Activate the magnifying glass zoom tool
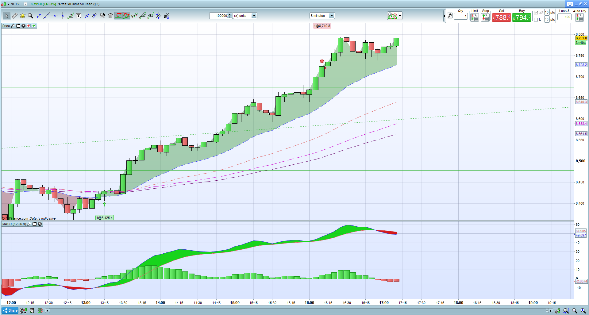The height and width of the screenshot is (315, 589). coord(30,16)
